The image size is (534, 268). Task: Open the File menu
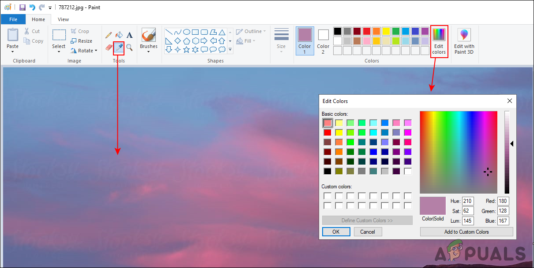(13, 19)
